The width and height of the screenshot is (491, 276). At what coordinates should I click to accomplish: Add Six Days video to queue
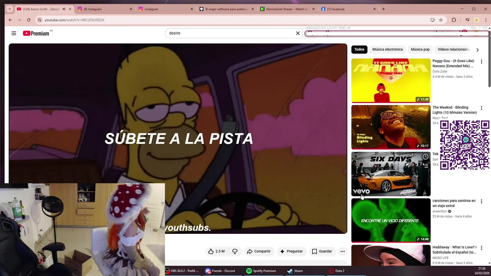(x=425, y=166)
